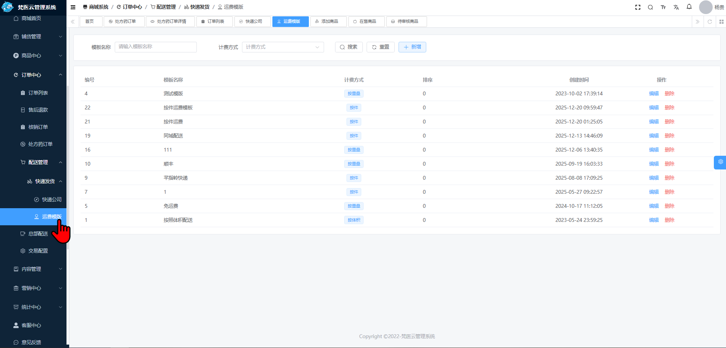Open the header search magnifier icon

click(x=650, y=7)
